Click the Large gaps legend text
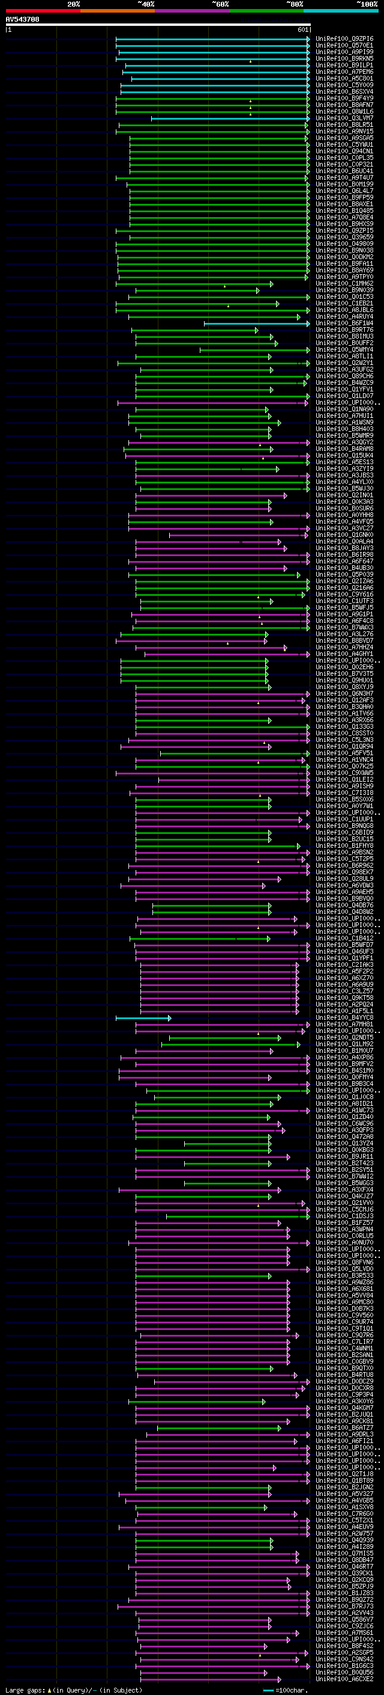 26,1690
